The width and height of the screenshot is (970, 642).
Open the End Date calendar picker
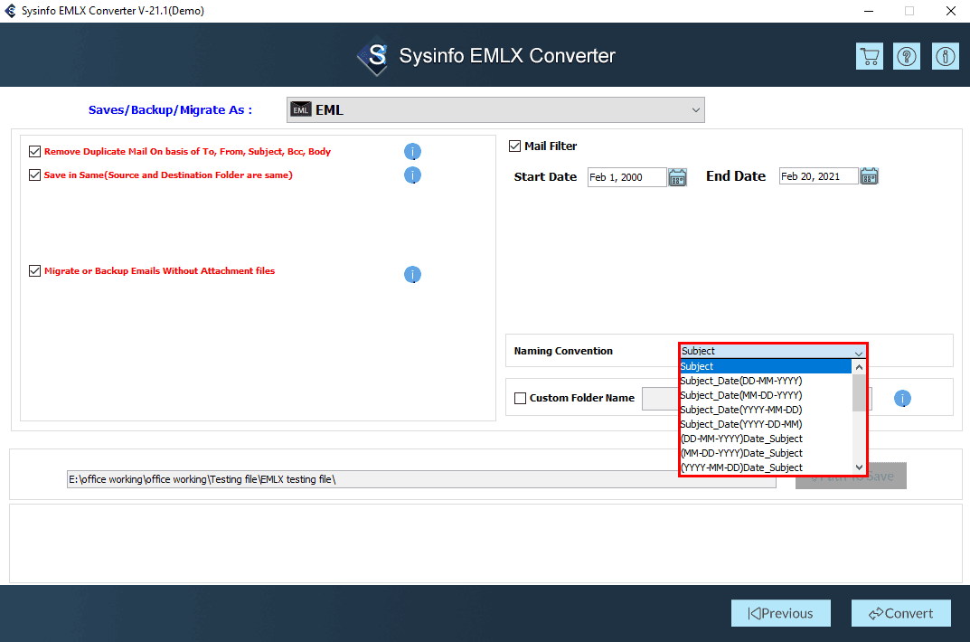tap(869, 176)
